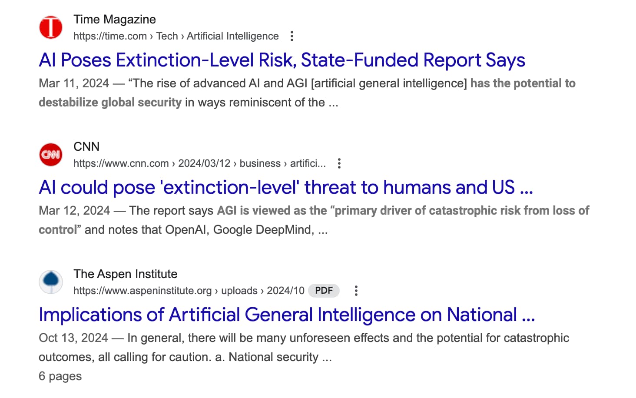Click the www.cnn.com breadcrumb URL
Screen dimensions: 636x398
[x=199, y=163]
